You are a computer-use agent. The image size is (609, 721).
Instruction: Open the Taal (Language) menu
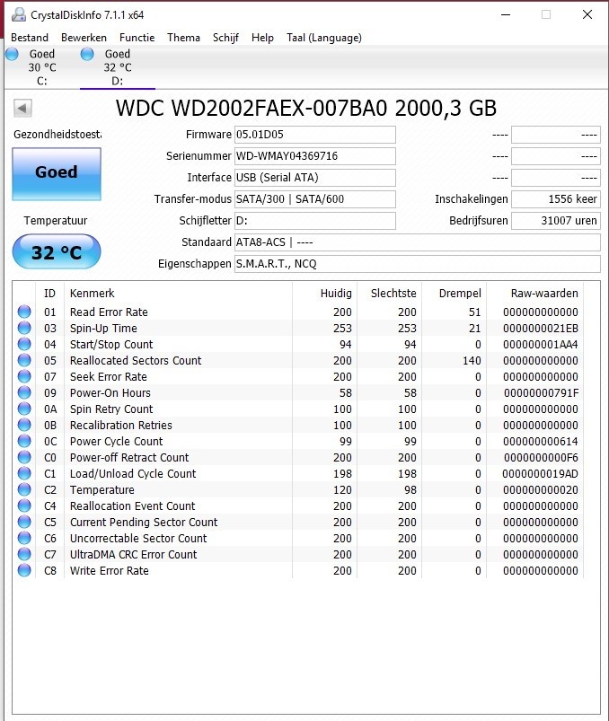tap(324, 38)
